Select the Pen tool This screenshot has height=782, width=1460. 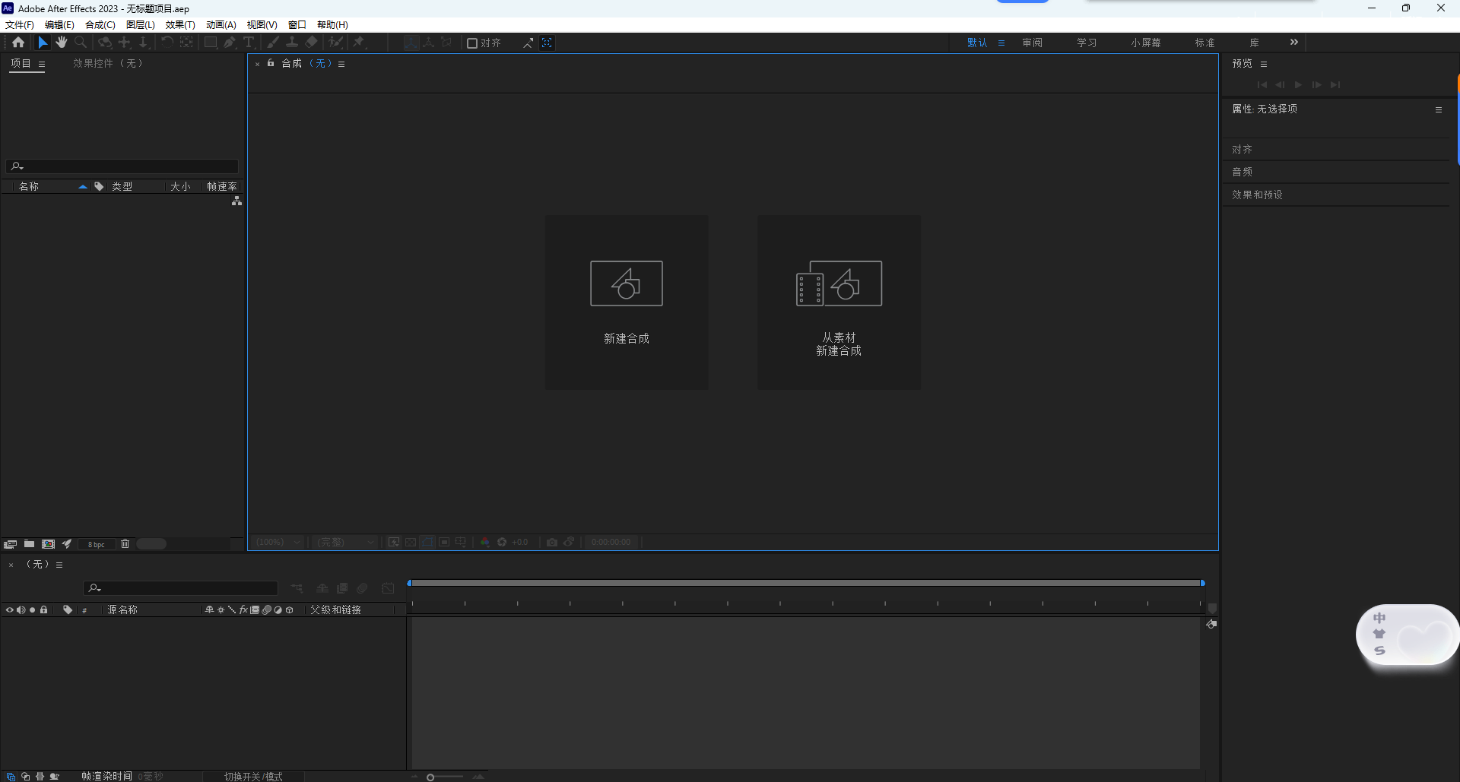(x=230, y=43)
